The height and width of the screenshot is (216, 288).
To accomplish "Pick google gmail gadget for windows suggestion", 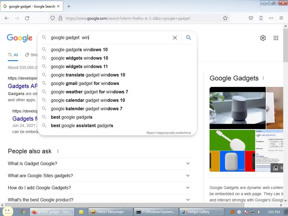I will [x=117, y=83].
